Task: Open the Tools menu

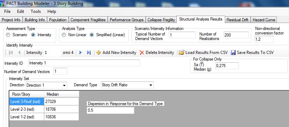Action: coord(36,11)
